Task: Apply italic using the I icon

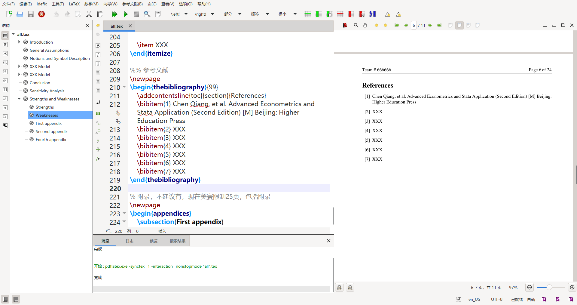Action: 98,55
